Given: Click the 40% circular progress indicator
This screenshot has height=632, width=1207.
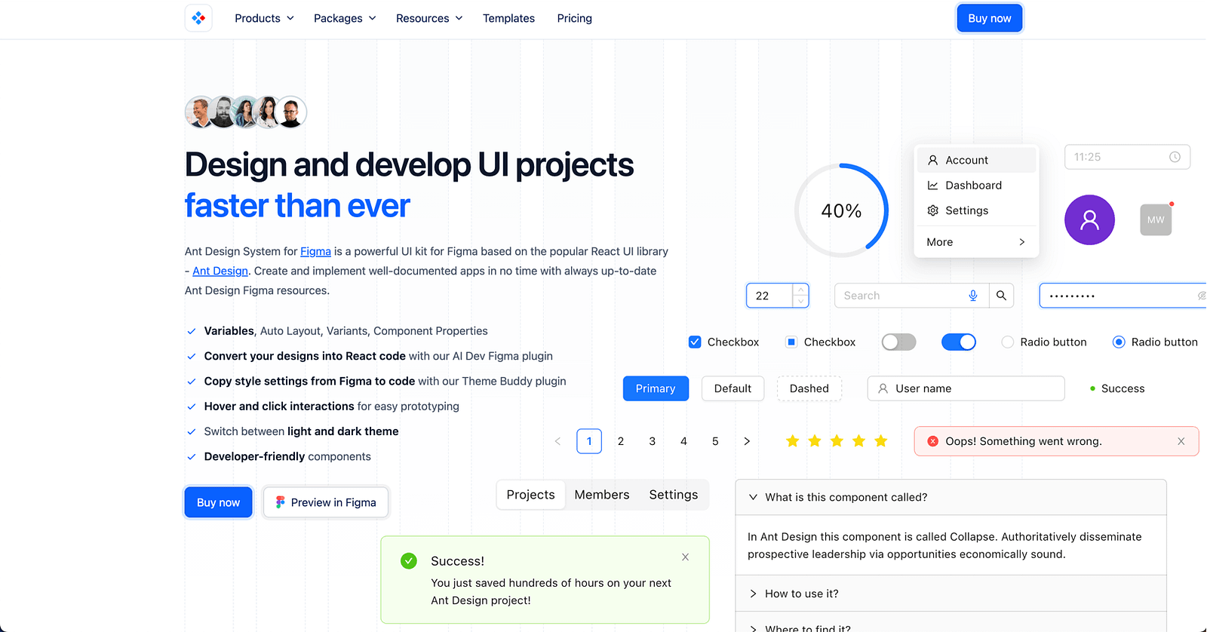Looking at the screenshot, I should [841, 210].
